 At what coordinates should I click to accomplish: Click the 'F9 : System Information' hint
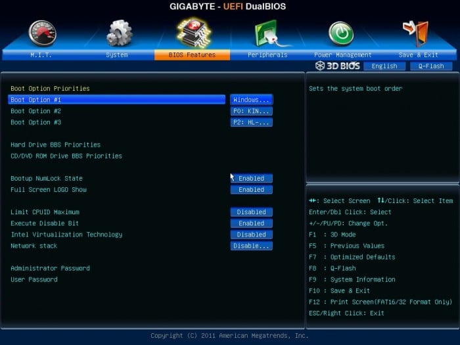click(x=352, y=279)
